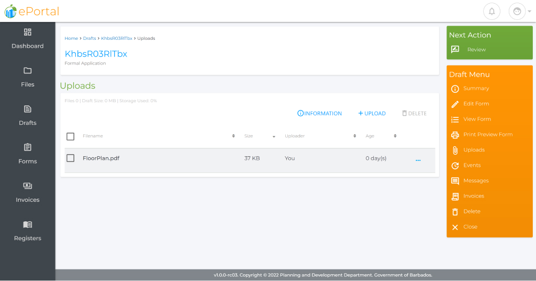This screenshot has height=281, width=536.
Task: Click Review in Next Action panel
Action: (x=476, y=50)
